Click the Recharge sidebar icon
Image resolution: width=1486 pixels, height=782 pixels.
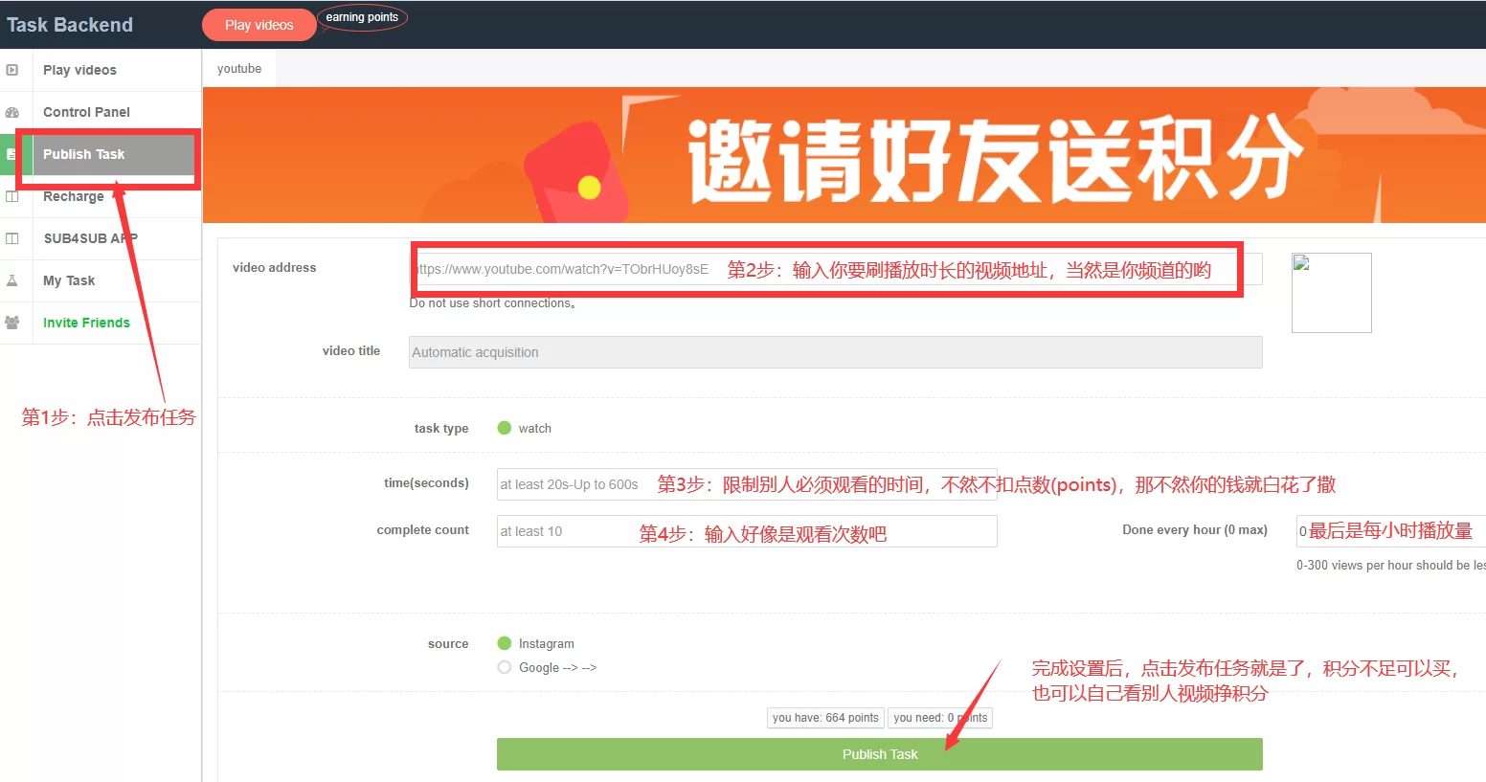(x=13, y=196)
